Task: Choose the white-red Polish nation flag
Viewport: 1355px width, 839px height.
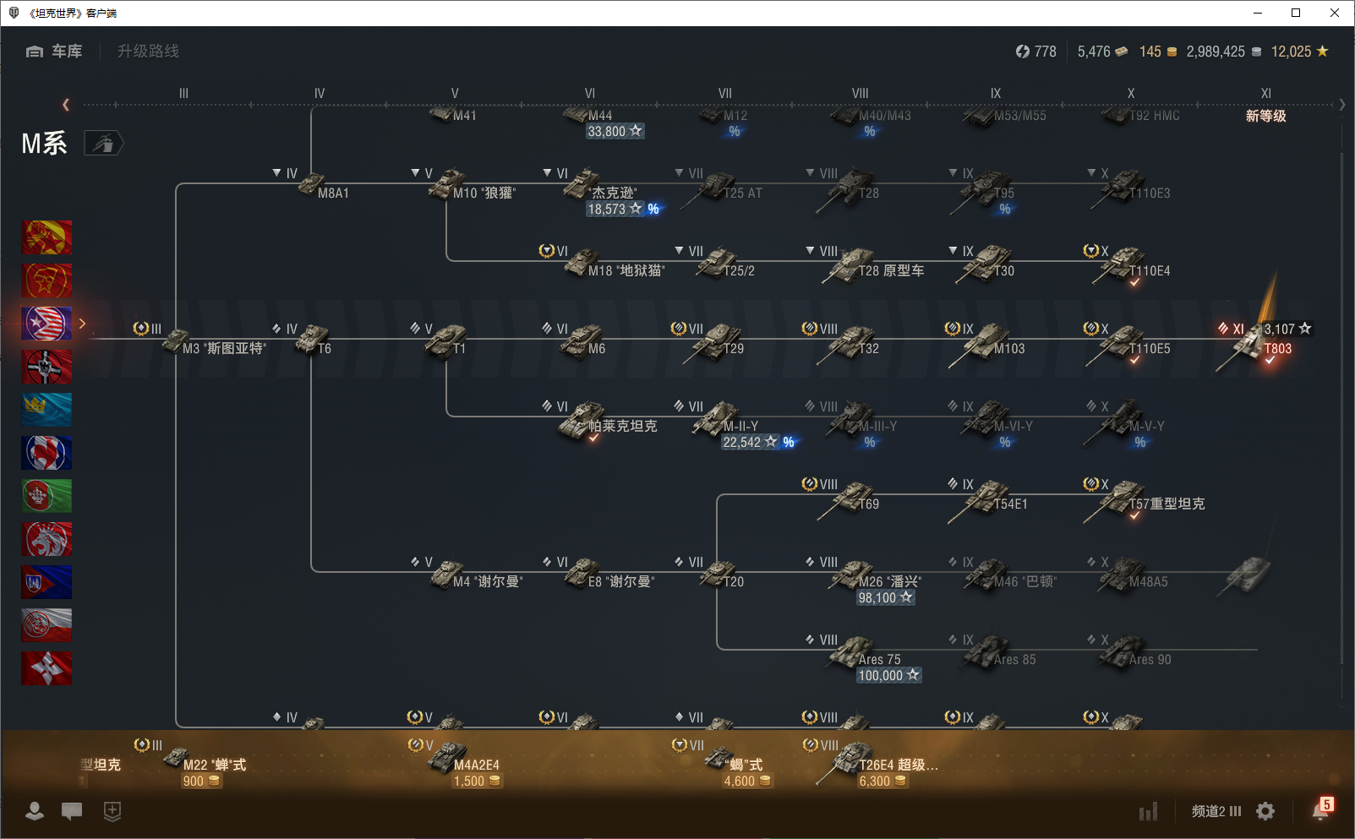Action: pos(46,625)
